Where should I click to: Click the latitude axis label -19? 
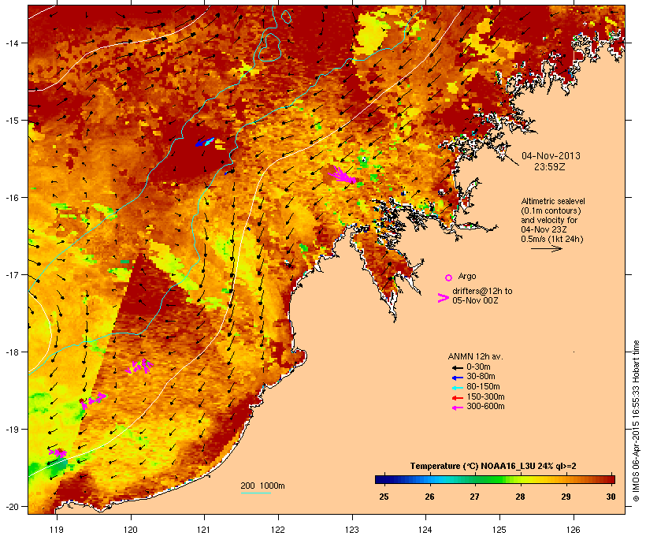pyautogui.click(x=11, y=430)
